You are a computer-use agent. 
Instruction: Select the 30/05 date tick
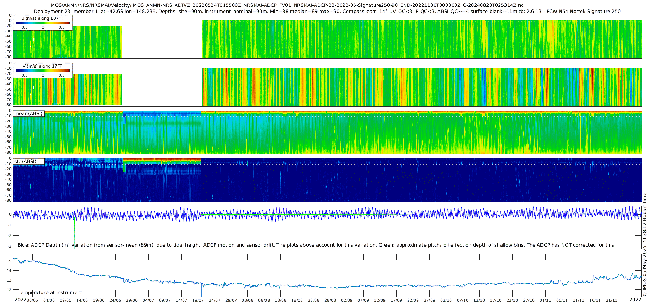[x=32, y=300]
